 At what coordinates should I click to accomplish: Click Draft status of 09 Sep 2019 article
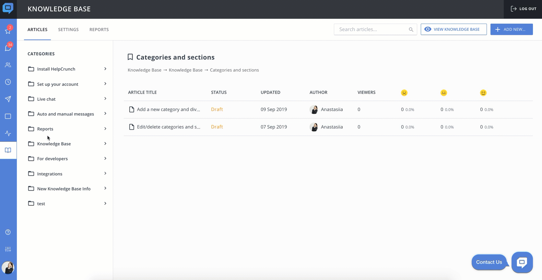(x=217, y=109)
